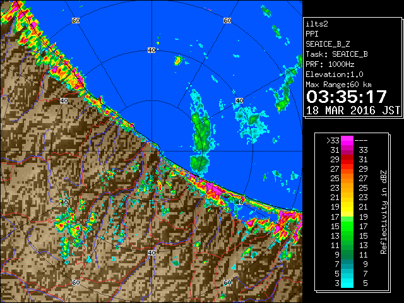Click the 'PRF: 1000Hz' line
Image resolution: width=404 pixels, height=303 pixels.
(330, 64)
